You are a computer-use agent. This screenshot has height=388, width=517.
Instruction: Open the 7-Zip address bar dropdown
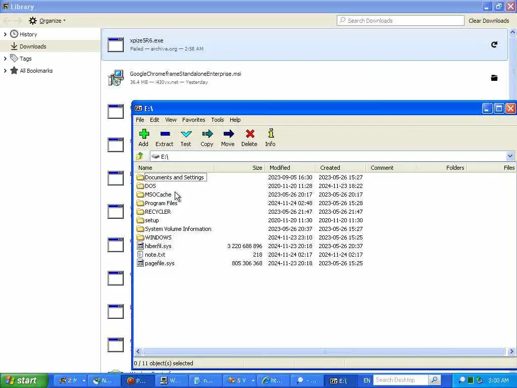coord(510,156)
